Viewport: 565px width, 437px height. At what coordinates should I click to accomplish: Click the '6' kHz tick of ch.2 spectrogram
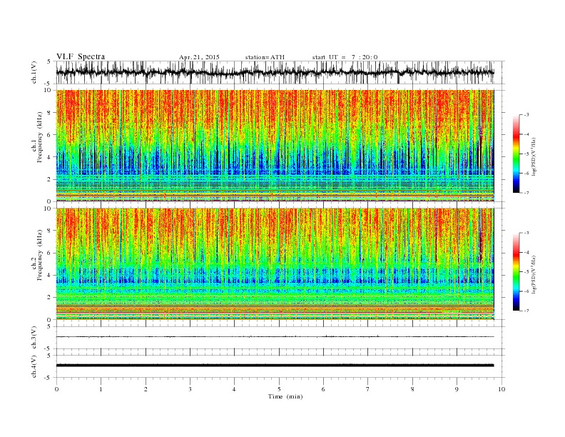tap(49, 253)
